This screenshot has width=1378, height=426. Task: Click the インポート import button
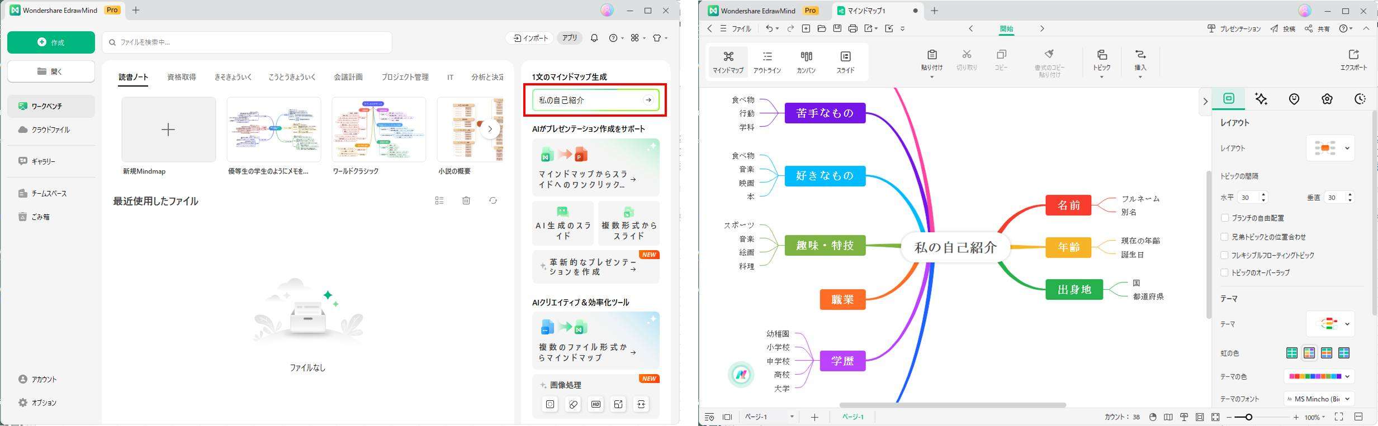click(x=531, y=38)
